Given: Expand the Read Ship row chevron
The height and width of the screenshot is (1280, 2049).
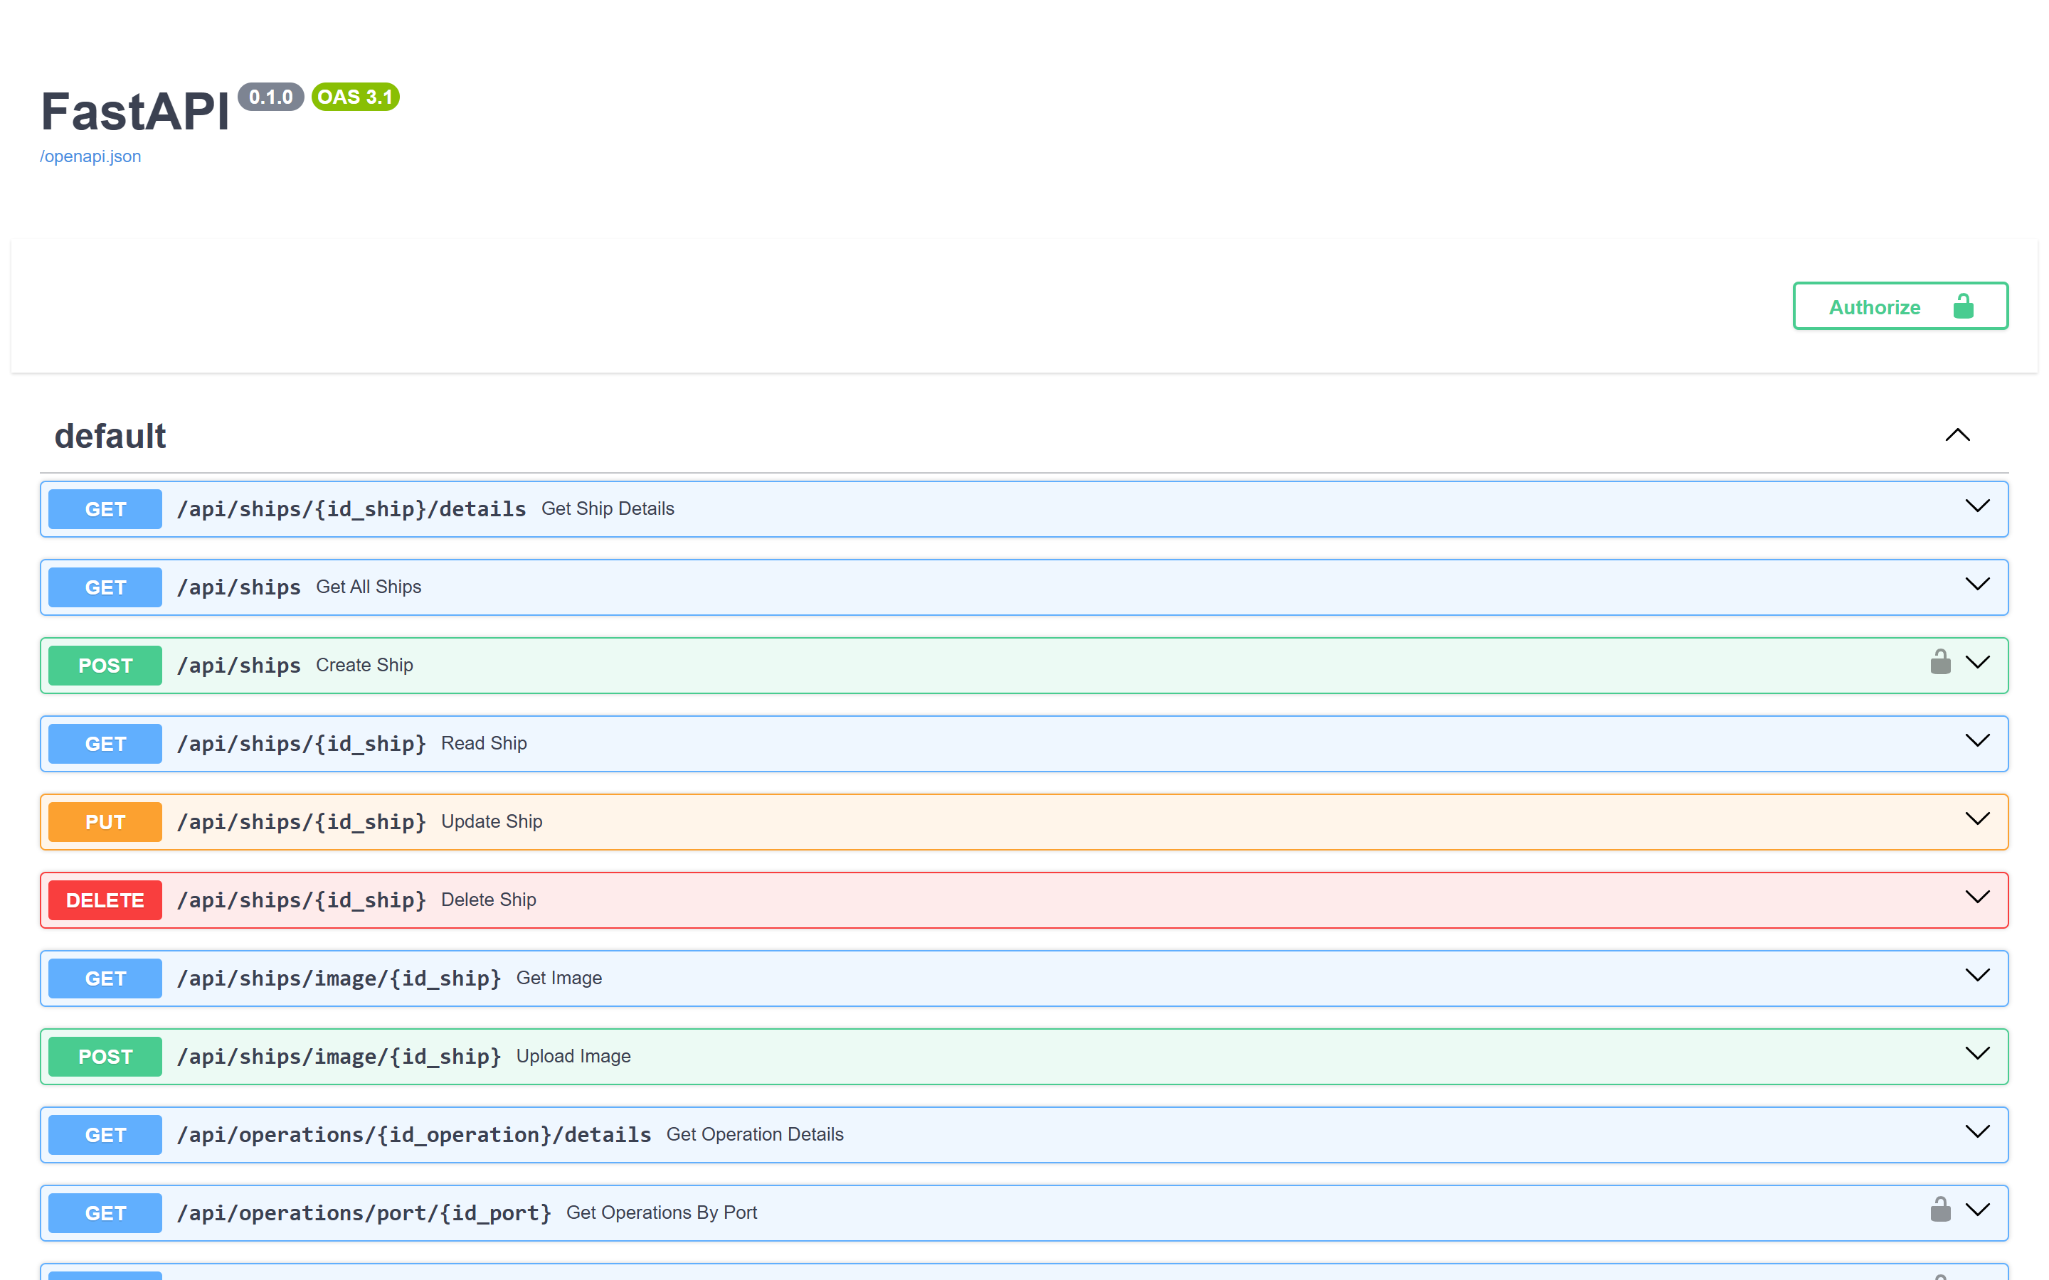Looking at the screenshot, I should [1977, 741].
